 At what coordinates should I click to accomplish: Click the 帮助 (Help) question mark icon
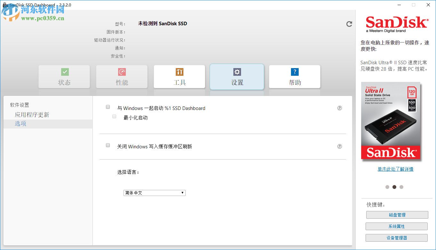tap(295, 72)
